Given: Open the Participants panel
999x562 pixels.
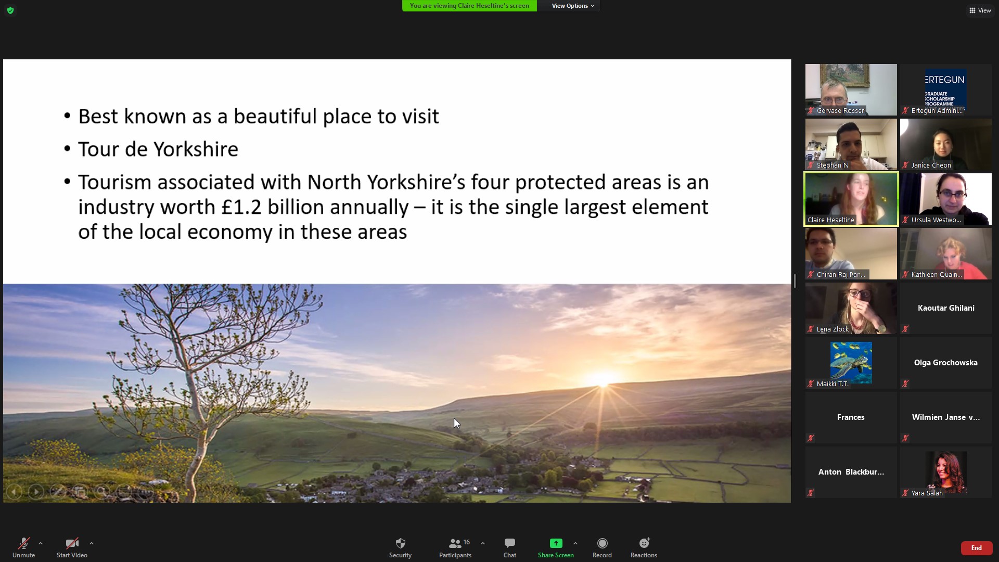Looking at the screenshot, I should point(455,548).
